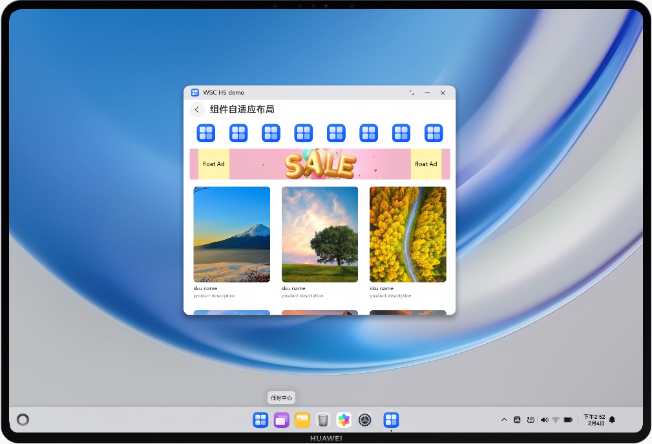This screenshot has width=652, height=444.
Task: Open the Files app from the dock
Action: (302, 420)
